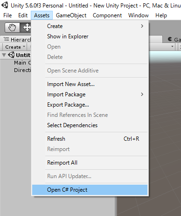
Task: Click the Unity scene icon in Hierarchy
Action: coord(11,55)
